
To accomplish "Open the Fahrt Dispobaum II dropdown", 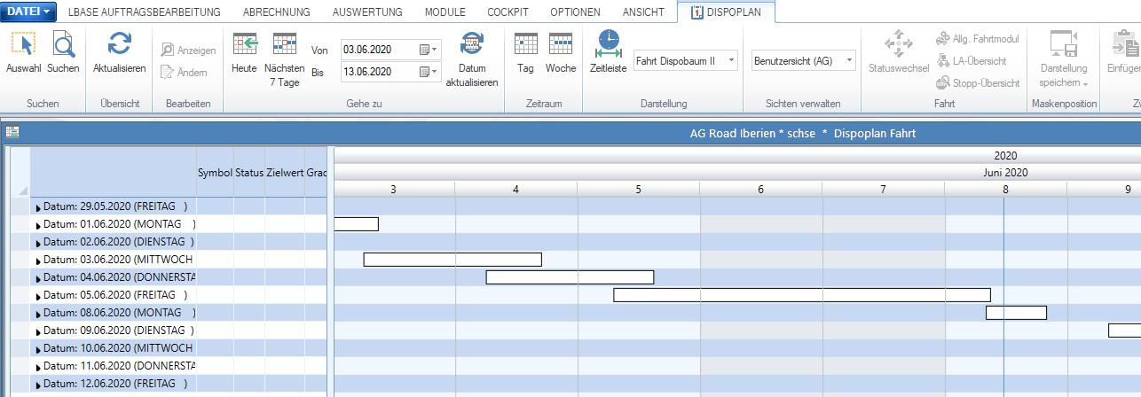I will click(731, 60).
